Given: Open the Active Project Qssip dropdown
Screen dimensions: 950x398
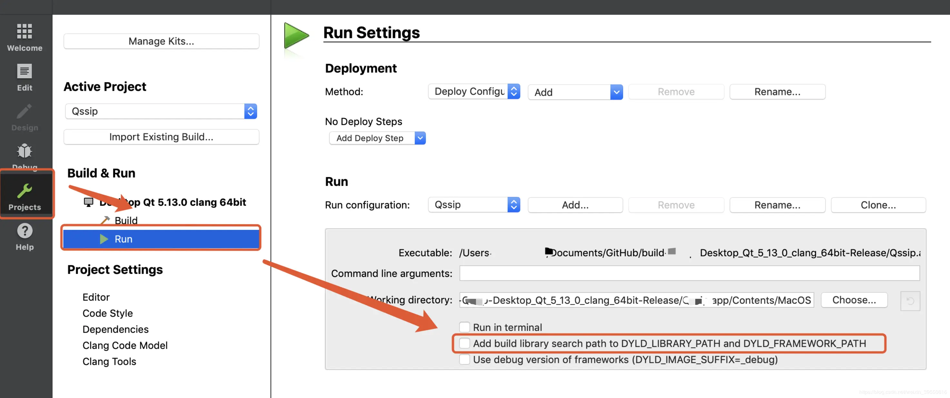Looking at the screenshot, I should [x=161, y=111].
